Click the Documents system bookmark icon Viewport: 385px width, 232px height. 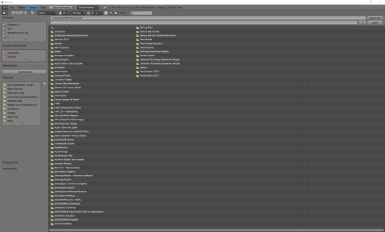click(4, 52)
